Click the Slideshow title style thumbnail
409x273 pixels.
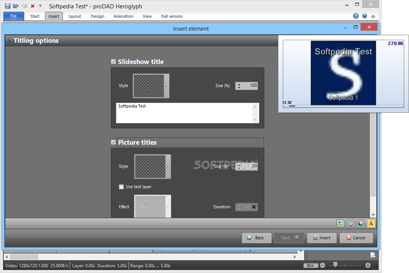[x=149, y=86]
